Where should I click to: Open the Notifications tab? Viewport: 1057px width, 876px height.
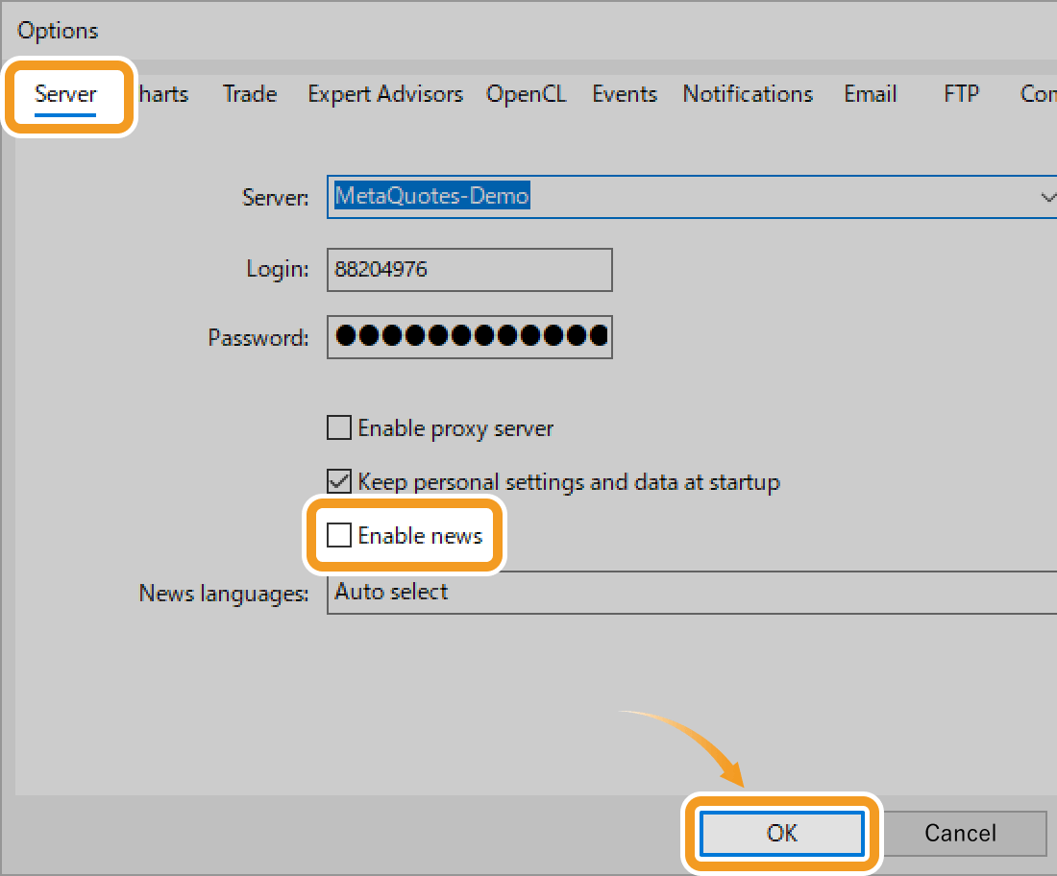[x=748, y=94]
